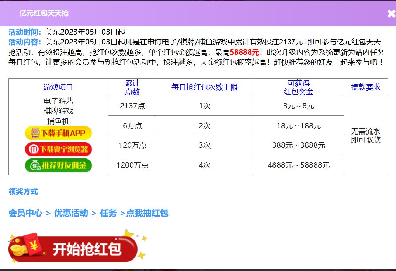This screenshot has height=271, width=396.
Task: Click the 下载寰宇浏览器 red button
Action: (58, 149)
